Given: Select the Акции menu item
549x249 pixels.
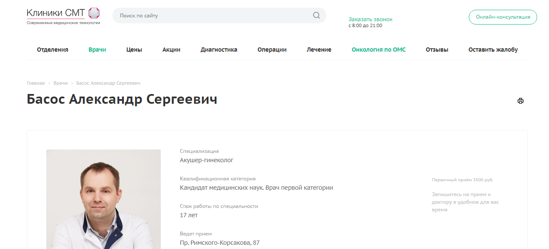Looking at the screenshot, I should [x=171, y=50].
